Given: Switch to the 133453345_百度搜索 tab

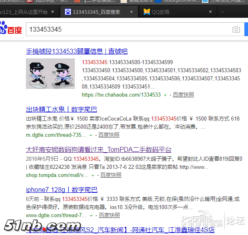Looking at the screenshot, I should 99,12.
